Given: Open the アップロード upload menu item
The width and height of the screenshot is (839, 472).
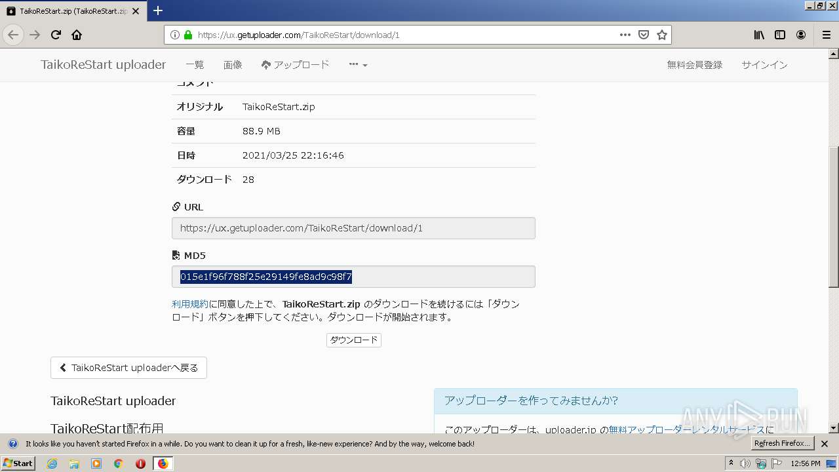Looking at the screenshot, I should (x=295, y=65).
